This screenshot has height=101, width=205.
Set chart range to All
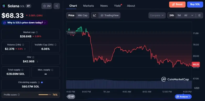[186, 15]
